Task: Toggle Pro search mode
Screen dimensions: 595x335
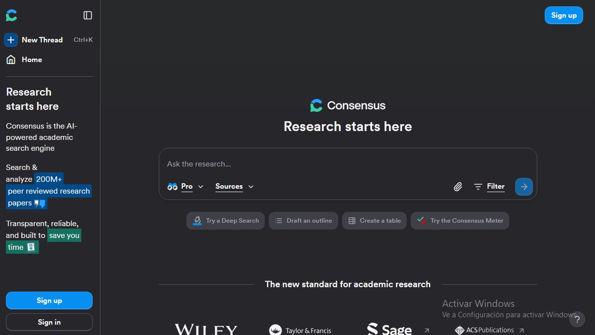Action: pos(186,186)
